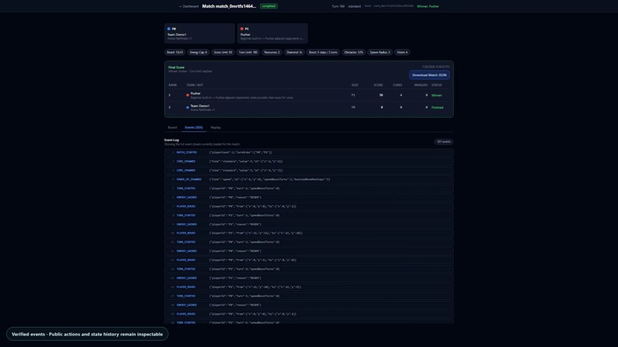Click the Board 13x13 chip
This screenshot has width=618, height=347.
tap(175, 52)
